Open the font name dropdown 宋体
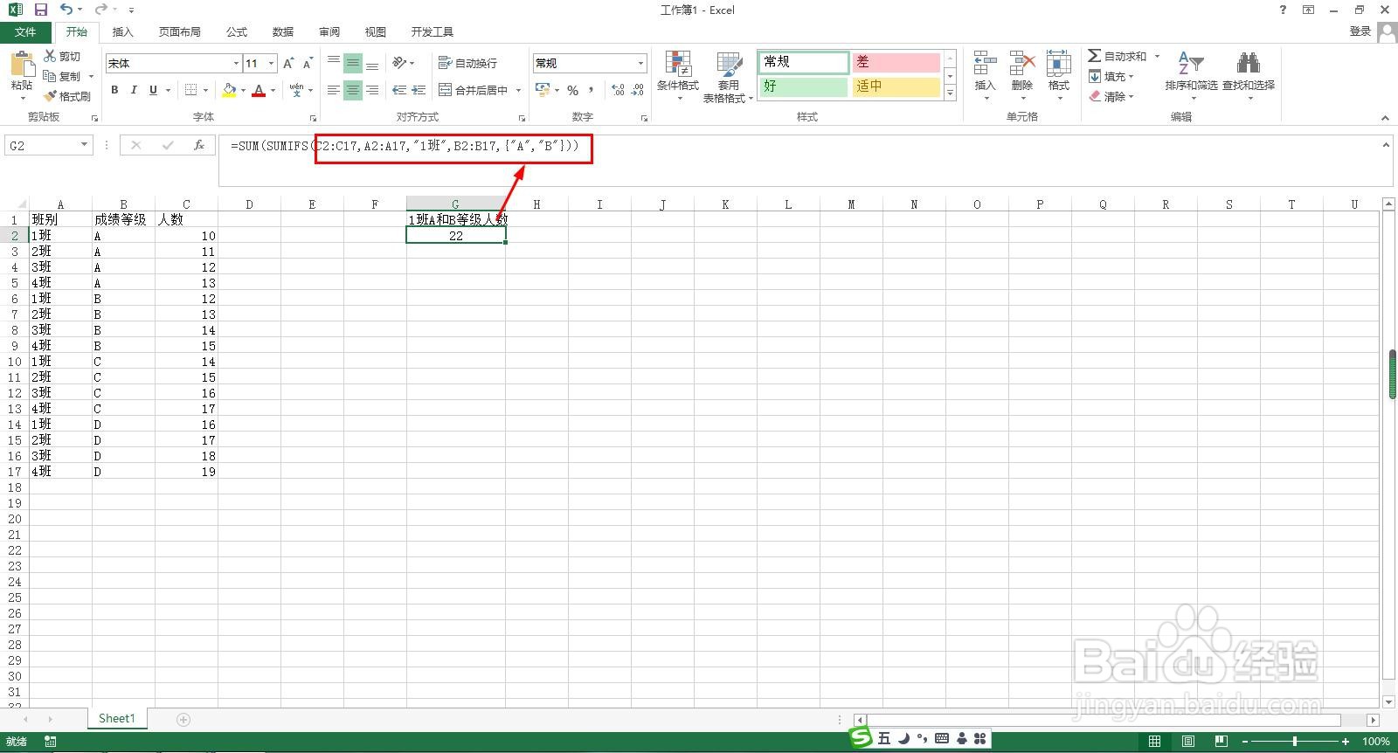The height and width of the screenshot is (753, 1398). (236, 64)
